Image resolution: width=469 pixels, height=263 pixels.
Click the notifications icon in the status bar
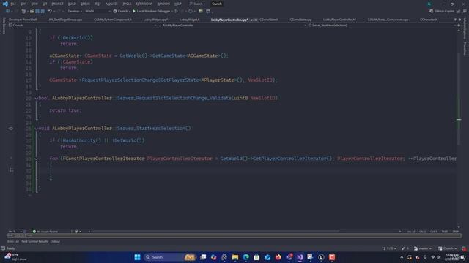pyautogui.click(x=464, y=248)
